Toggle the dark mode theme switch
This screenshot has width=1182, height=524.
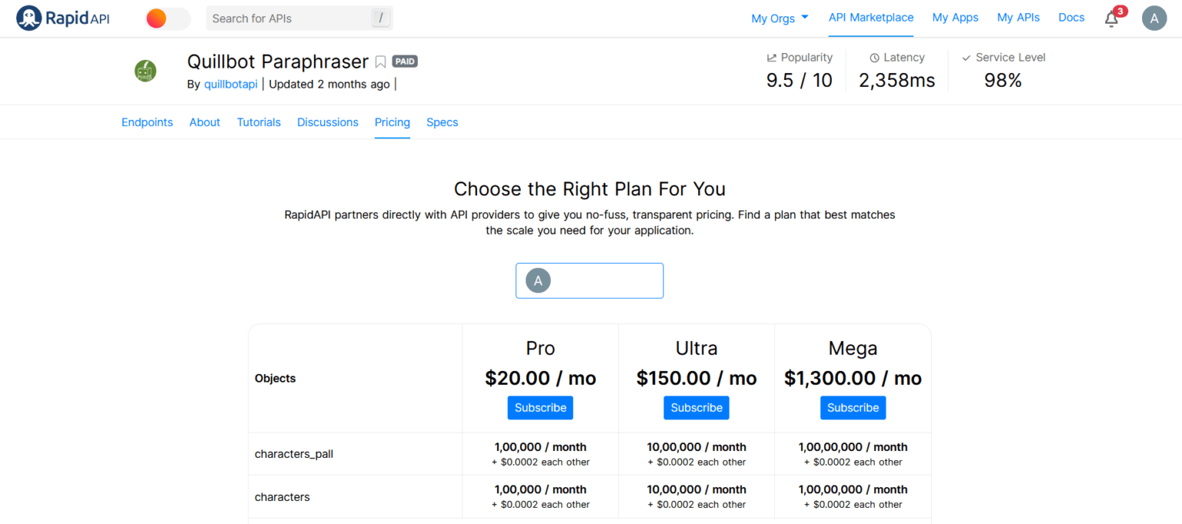[168, 18]
